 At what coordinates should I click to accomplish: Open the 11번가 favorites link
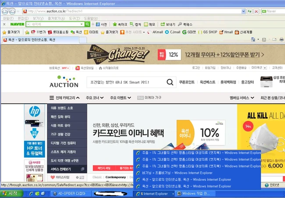[38, 32]
